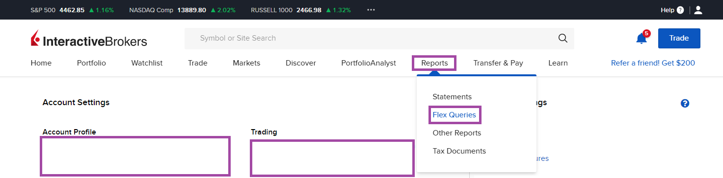This screenshot has width=723, height=178.
Task: Click the Help question mark icon
Action: 680,10
